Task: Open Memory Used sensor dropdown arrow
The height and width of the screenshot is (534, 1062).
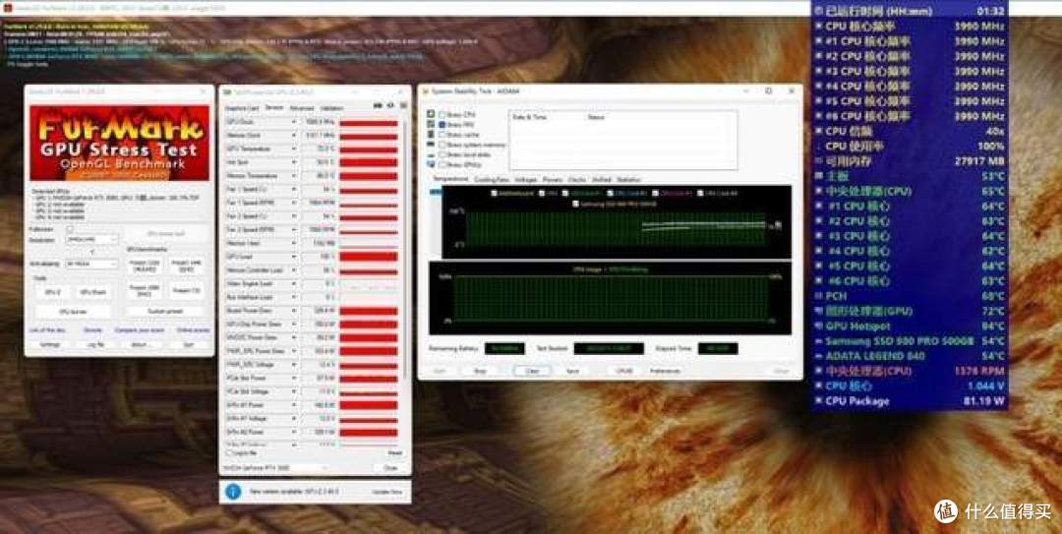Action: (294, 243)
